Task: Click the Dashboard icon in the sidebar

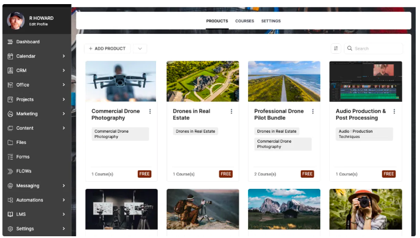Action: click(x=10, y=42)
